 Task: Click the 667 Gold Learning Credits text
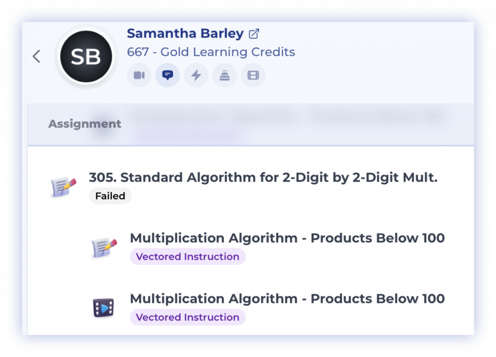211,52
